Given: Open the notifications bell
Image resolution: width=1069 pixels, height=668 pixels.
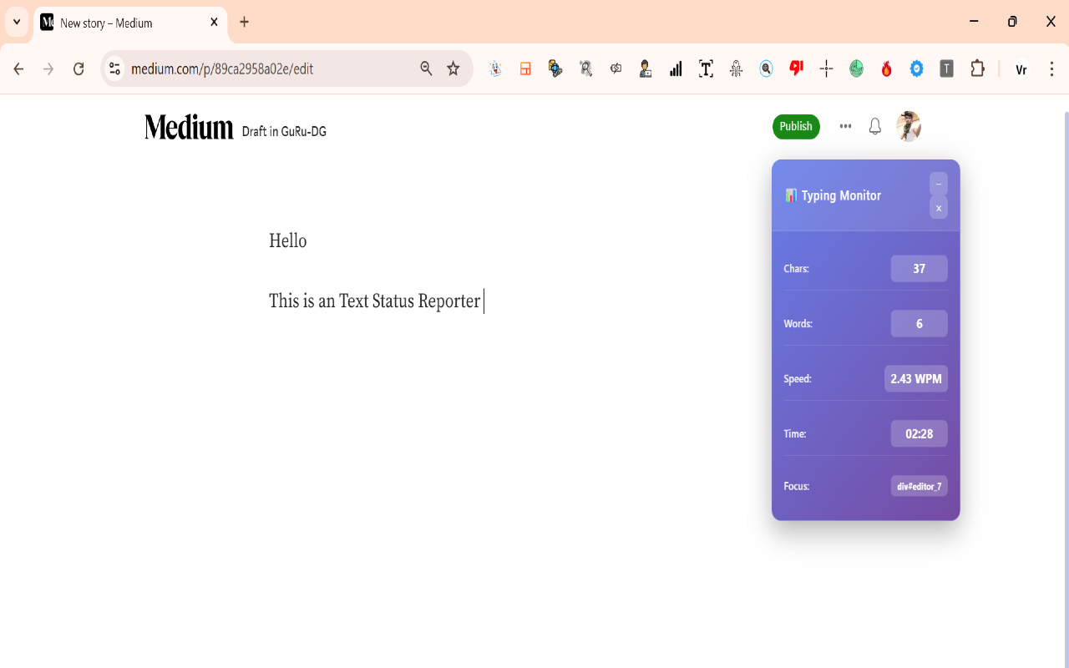Looking at the screenshot, I should (875, 127).
